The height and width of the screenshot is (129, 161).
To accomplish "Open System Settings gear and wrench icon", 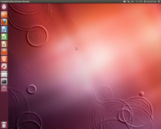I will [x=4, y=67].
